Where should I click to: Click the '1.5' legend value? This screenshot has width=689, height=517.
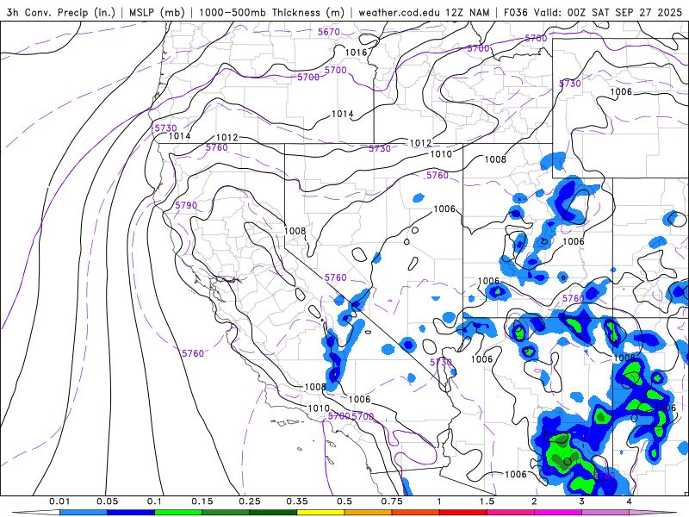(487, 501)
